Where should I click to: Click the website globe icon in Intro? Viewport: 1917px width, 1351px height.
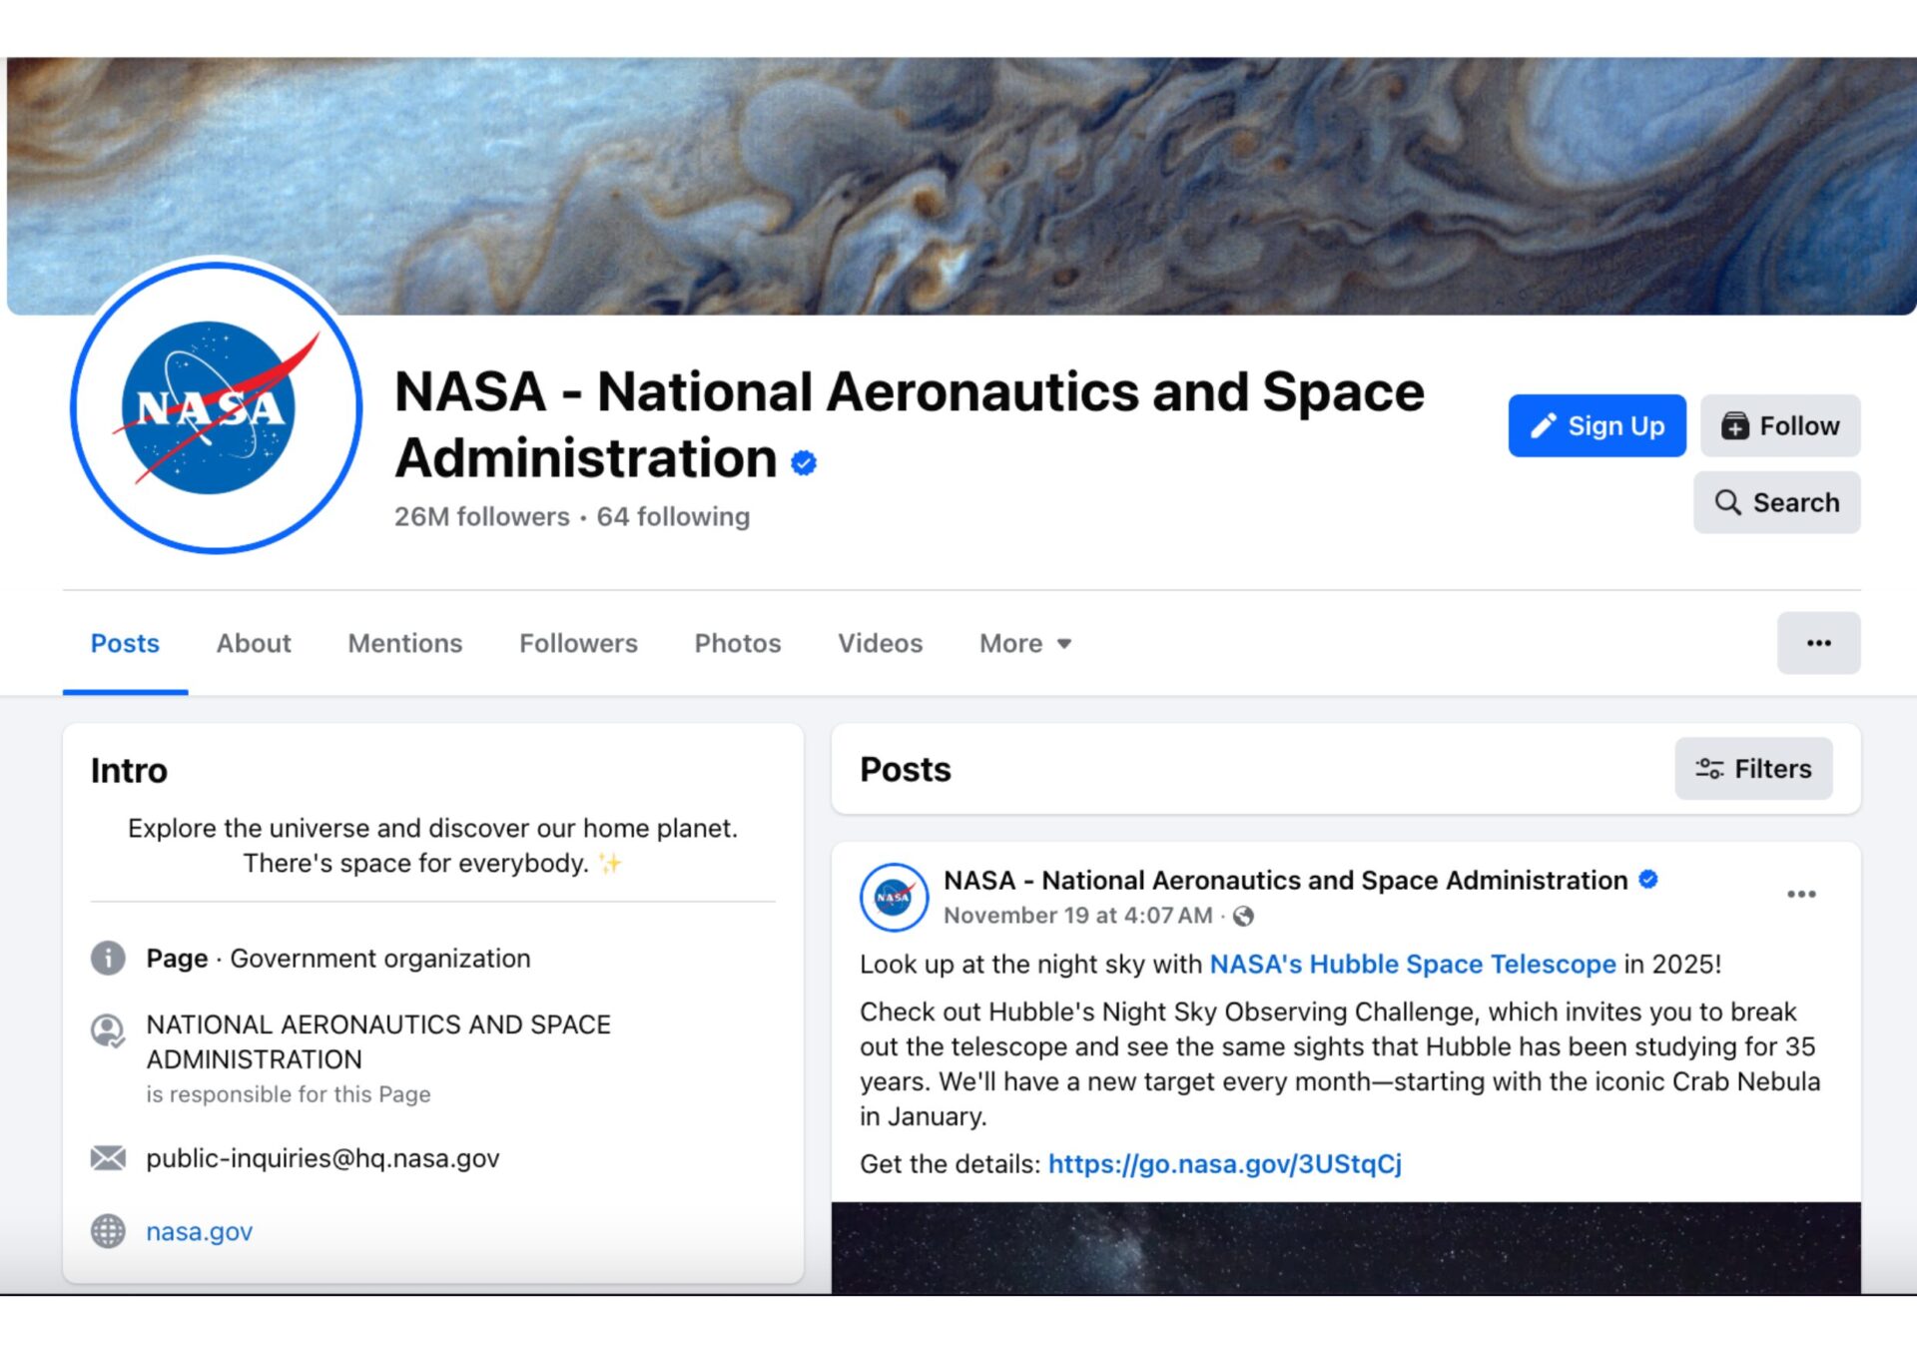point(108,1231)
